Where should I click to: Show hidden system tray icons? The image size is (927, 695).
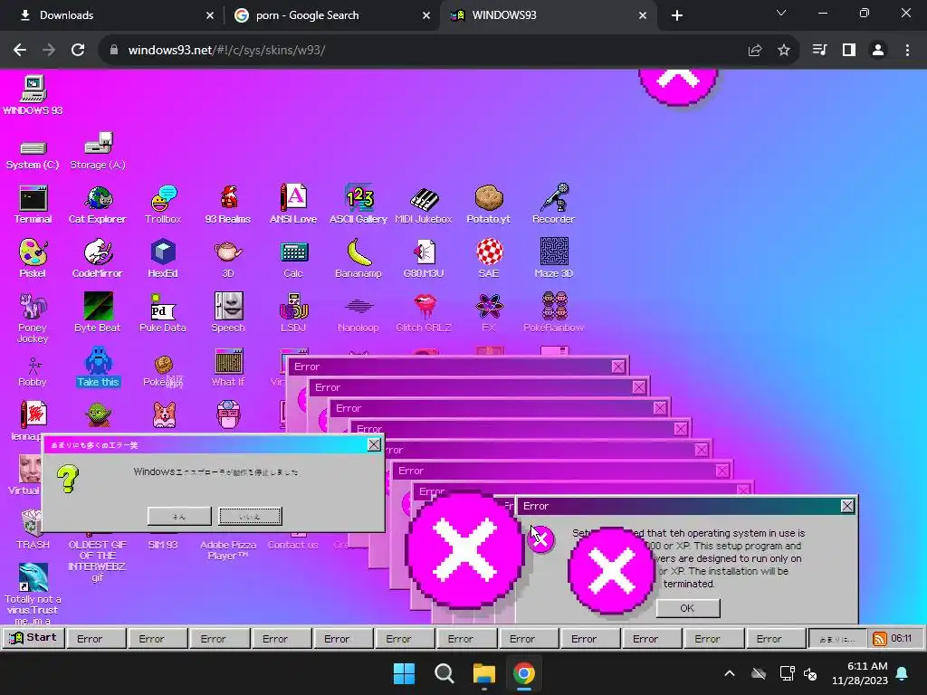pos(730,673)
